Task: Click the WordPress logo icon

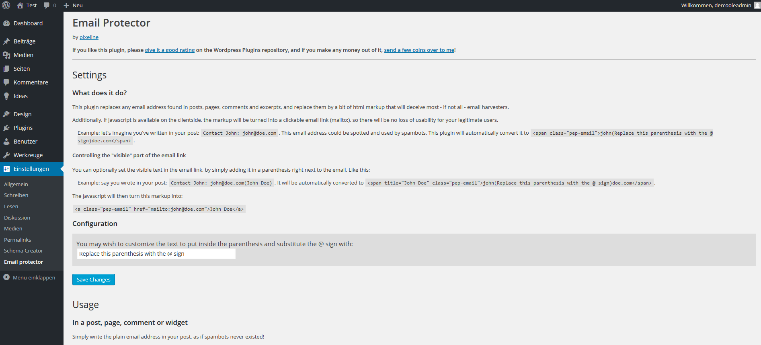Action: click(x=6, y=5)
